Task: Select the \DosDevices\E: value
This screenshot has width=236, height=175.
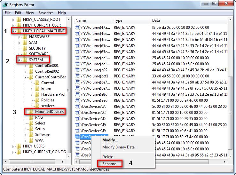Action: [x=93, y=124]
